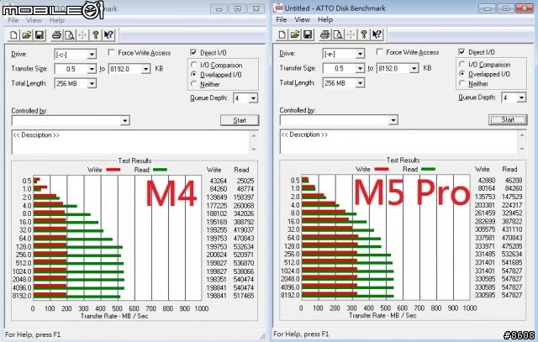Click 8192.0 read value 517465 in left window
This screenshot has height=342, width=538.
click(244, 296)
